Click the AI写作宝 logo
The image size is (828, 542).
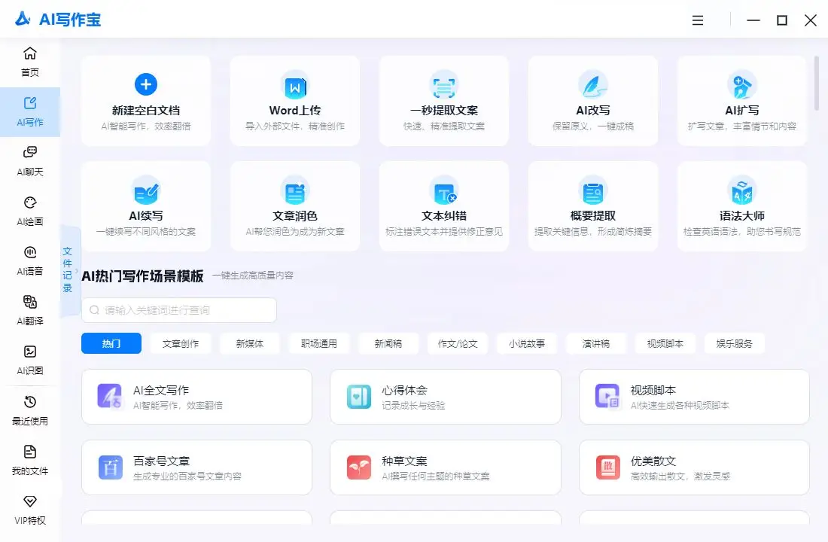[57, 20]
